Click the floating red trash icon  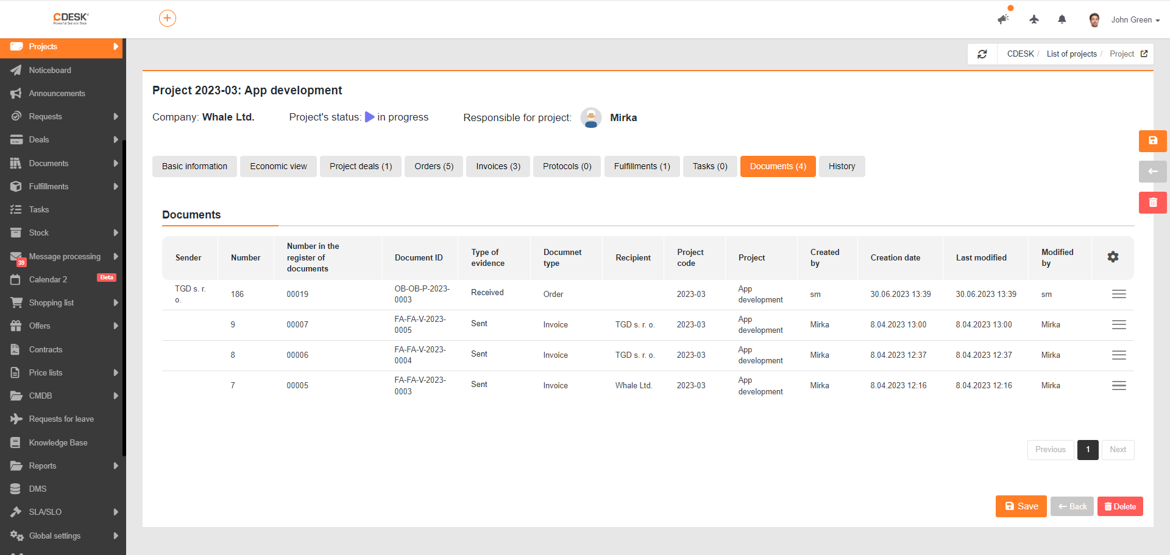pos(1153,203)
